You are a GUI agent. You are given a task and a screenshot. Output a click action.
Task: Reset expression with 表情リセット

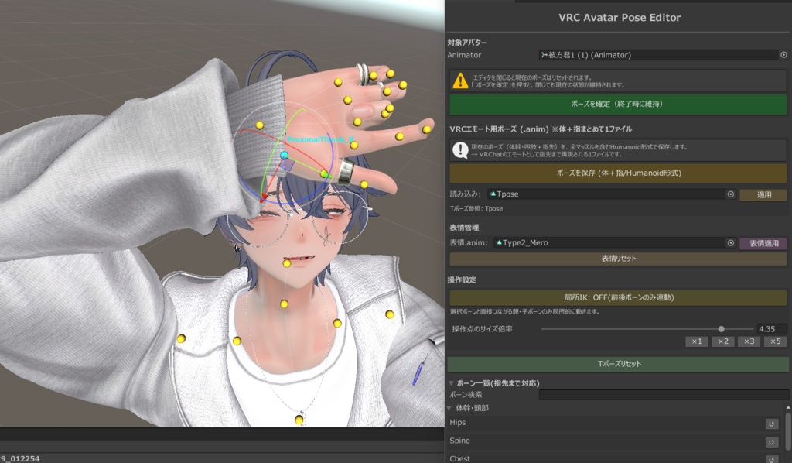tap(618, 259)
